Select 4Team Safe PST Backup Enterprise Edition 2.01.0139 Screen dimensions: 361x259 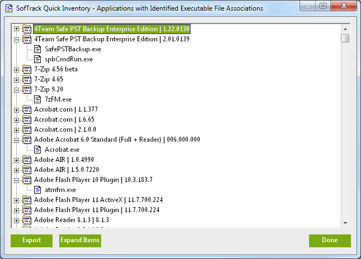click(x=112, y=39)
